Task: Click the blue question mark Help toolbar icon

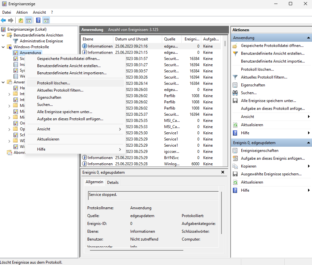Action: pos(38,21)
